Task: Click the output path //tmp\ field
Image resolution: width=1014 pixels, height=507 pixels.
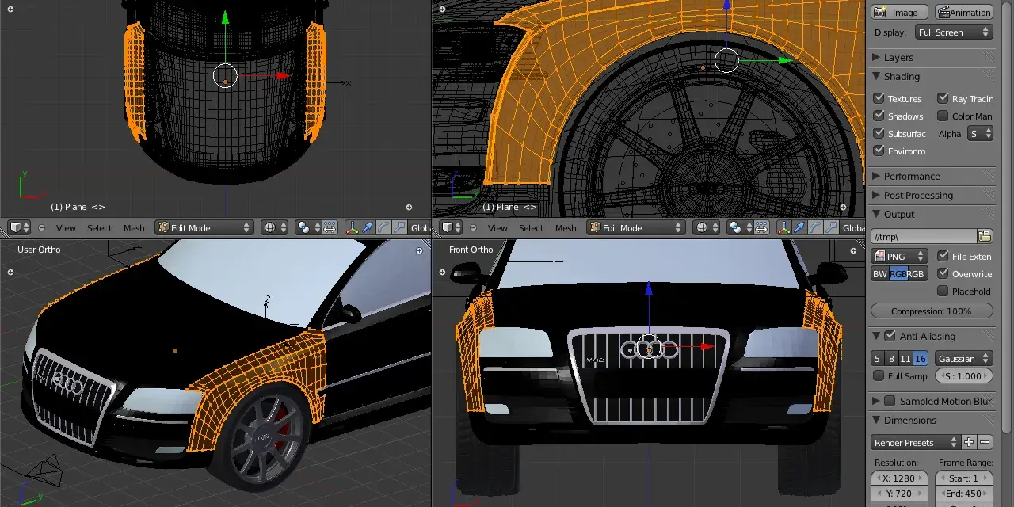Action: tap(924, 236)
